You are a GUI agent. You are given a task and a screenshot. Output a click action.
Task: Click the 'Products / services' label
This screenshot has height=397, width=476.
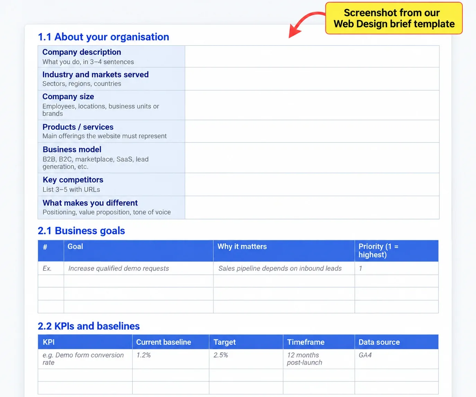(78, 127)
